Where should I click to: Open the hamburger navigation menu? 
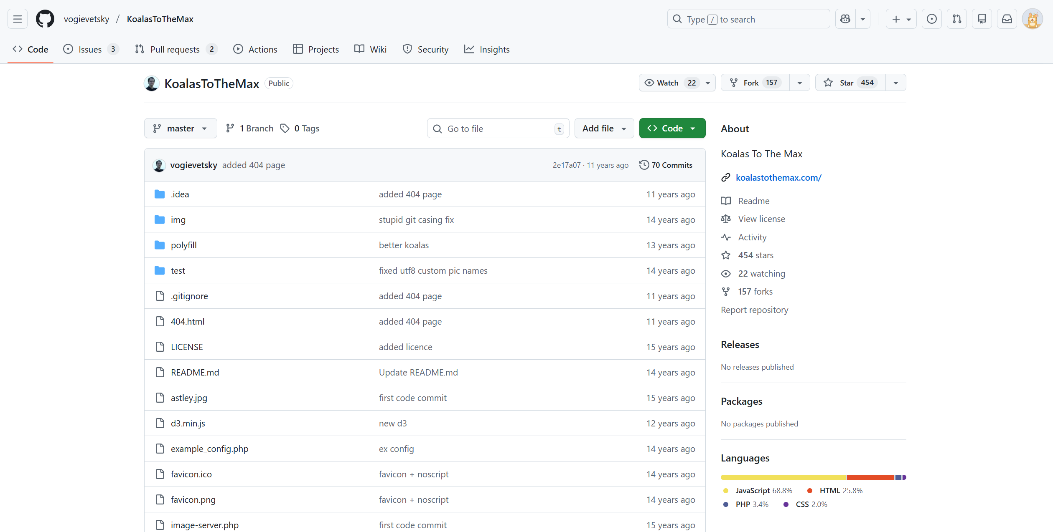[x=17, y=18]
